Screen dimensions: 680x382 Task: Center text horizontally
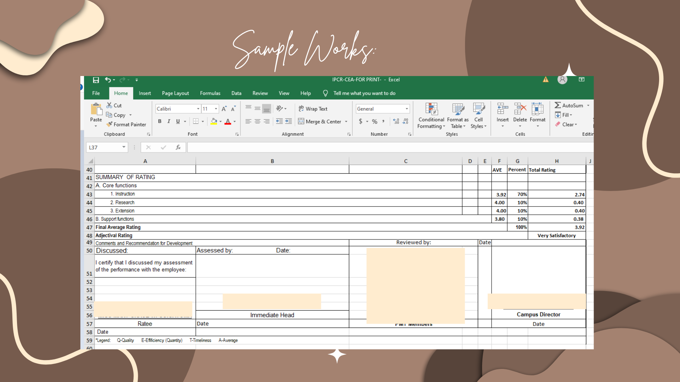coord(257,121)
